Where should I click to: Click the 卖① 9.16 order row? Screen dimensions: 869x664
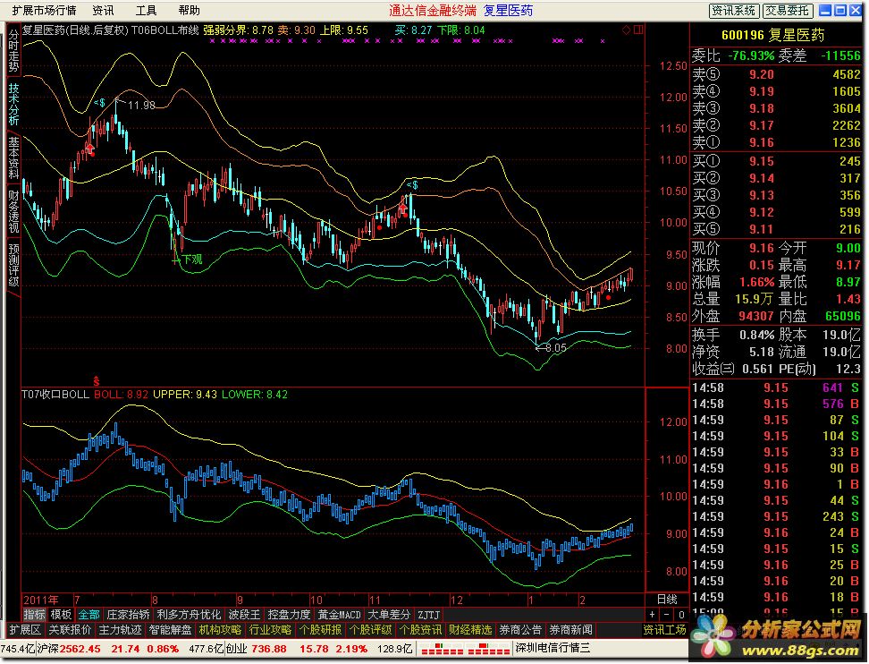click(776, 142)
